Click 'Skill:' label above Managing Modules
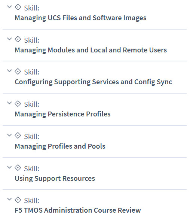The height and width of the screenshot is (222, 190). click(31, 40)
